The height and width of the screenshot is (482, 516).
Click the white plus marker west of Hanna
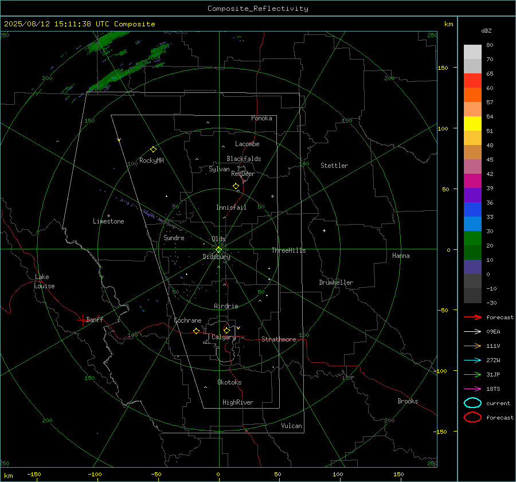(x=324, y=230)
